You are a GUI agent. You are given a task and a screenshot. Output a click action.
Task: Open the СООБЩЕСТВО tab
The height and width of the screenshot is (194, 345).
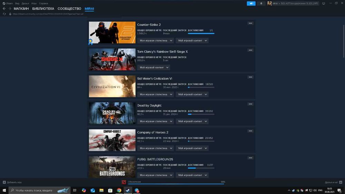point(69,9)
